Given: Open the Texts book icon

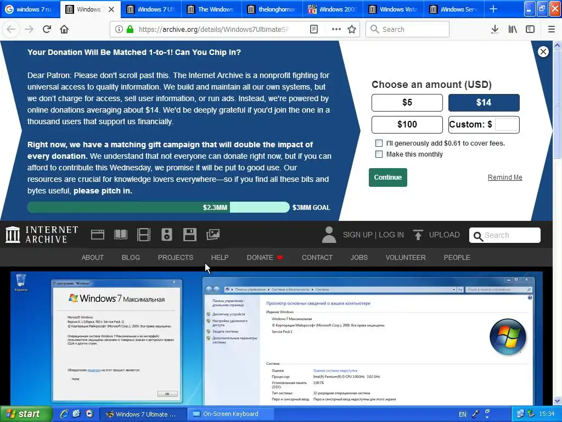Looking at the screenshot, I should (x=121, y=235).
